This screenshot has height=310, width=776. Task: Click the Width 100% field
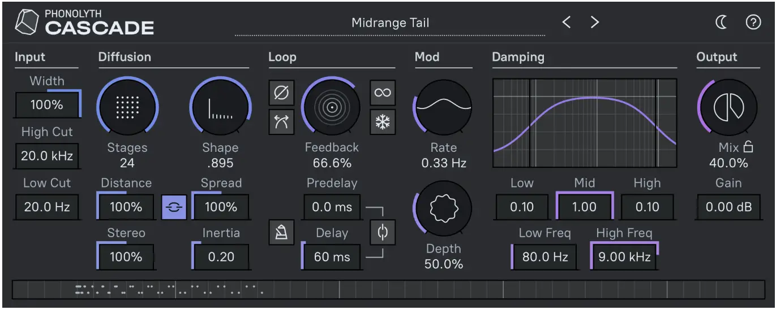pos(48,104)
